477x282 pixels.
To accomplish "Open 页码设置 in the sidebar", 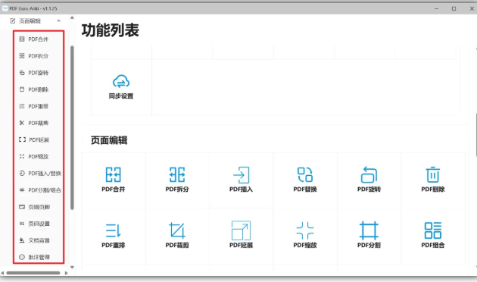I will (34, 224).
